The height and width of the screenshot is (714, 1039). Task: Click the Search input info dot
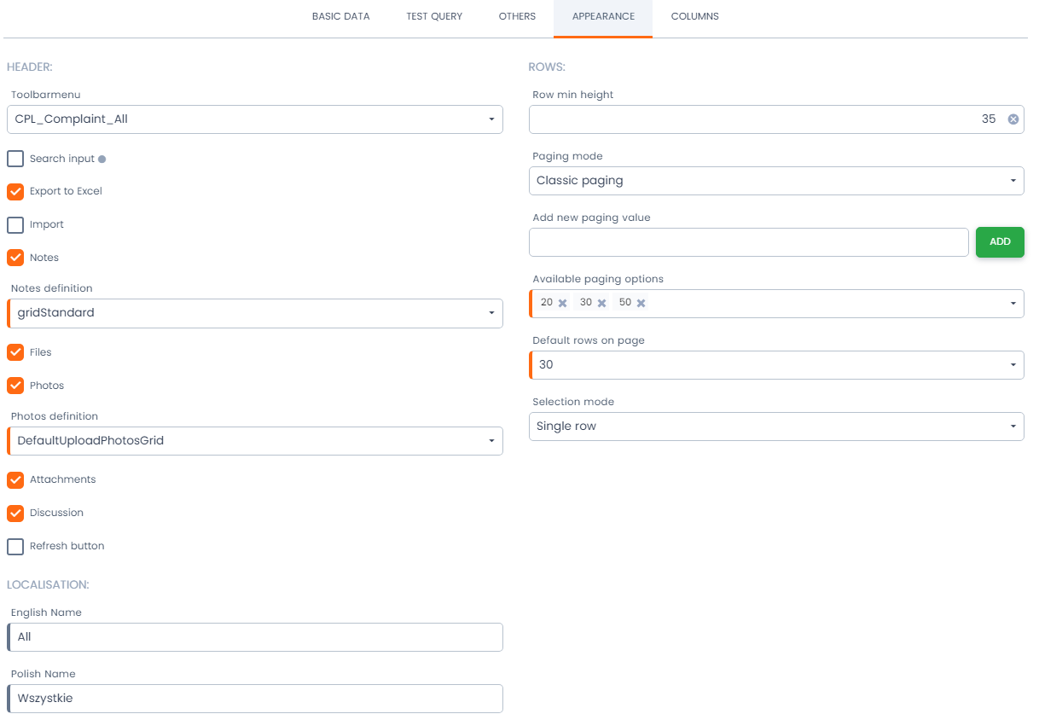[102, 160]
